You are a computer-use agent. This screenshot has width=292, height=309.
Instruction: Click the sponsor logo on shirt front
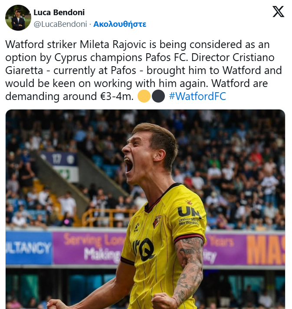tap(144, 249)
